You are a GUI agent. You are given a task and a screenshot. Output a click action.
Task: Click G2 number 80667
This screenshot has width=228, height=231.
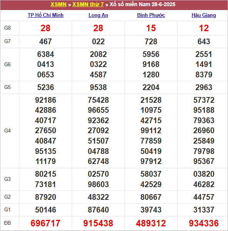click(151, 197)
